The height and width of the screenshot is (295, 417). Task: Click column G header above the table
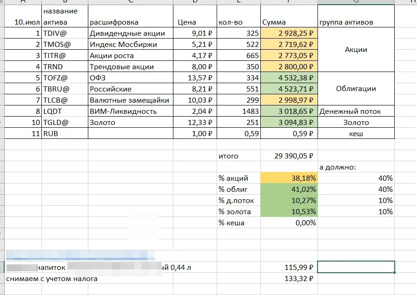pos(356,1)
